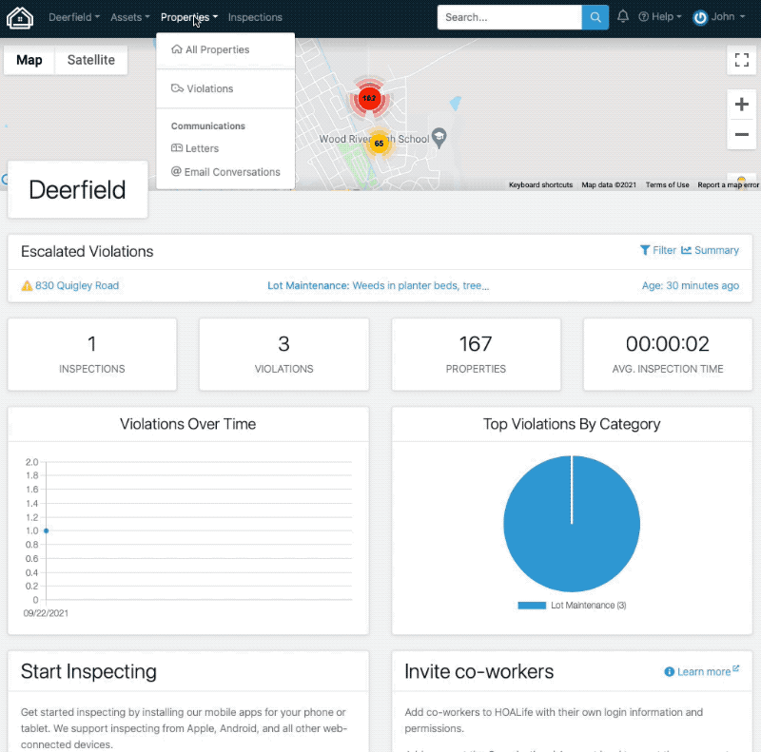Click the blue Lot Maintenance legend swatch
Screen dimensions: 761x752
coord(532,606)
